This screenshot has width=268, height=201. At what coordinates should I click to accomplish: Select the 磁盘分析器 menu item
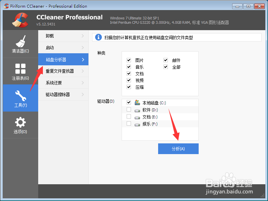tap(63, 59)
